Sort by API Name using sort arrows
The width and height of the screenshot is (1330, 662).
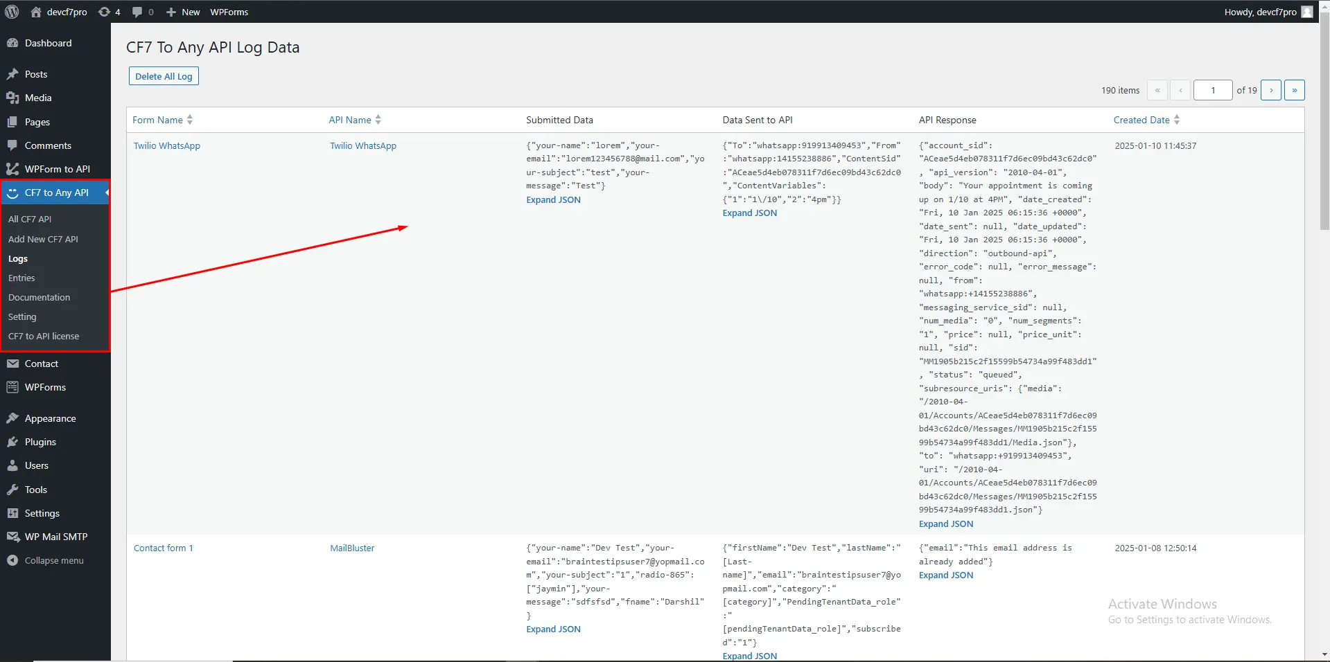pyautogui.click(x=378, y=120)
